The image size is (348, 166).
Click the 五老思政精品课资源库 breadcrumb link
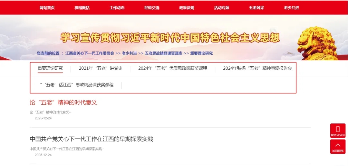(x=163, y=53)
